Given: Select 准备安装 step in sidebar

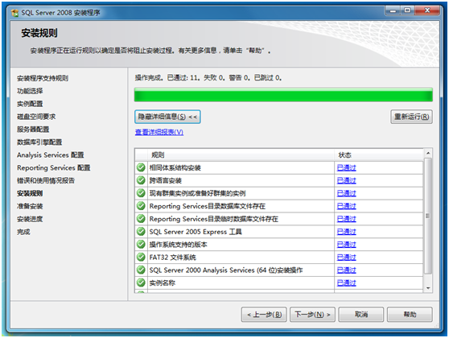Looking at the screenshot, I should tap(30, 206).
